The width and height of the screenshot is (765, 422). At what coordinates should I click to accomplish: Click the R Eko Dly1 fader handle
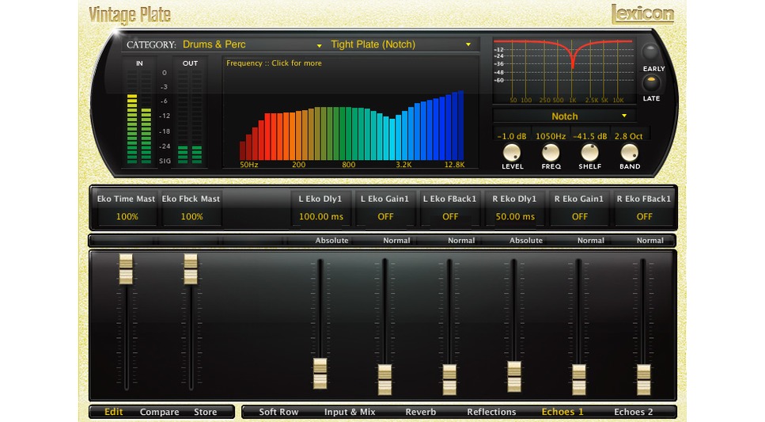pyautogui.click(x=514, y=377)
